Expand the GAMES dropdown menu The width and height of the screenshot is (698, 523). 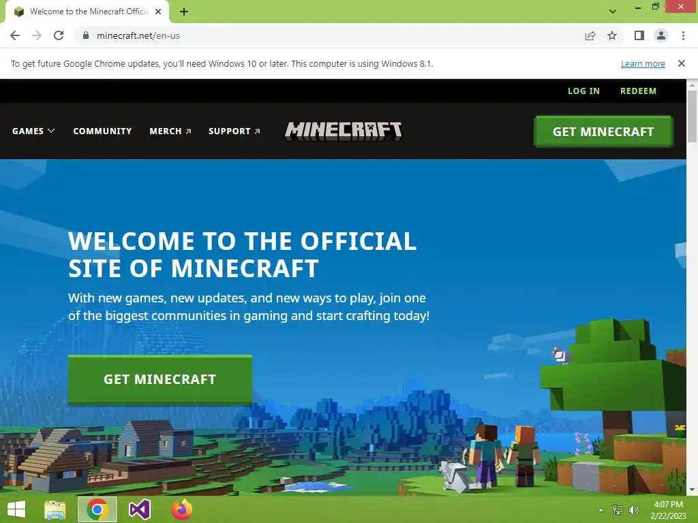pyautogui.click(x=33, y=131)
